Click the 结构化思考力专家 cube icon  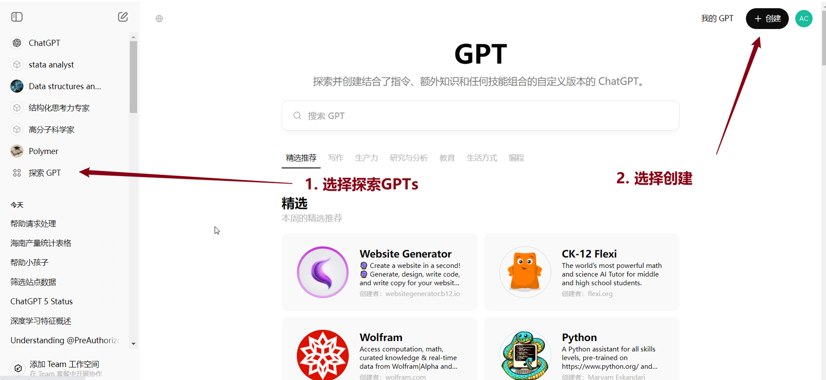[x=17, y=108]
